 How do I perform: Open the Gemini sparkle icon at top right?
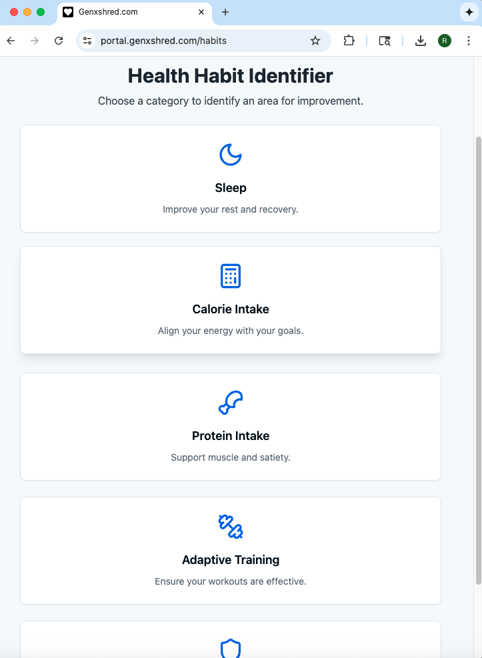[x=469, y=12]
